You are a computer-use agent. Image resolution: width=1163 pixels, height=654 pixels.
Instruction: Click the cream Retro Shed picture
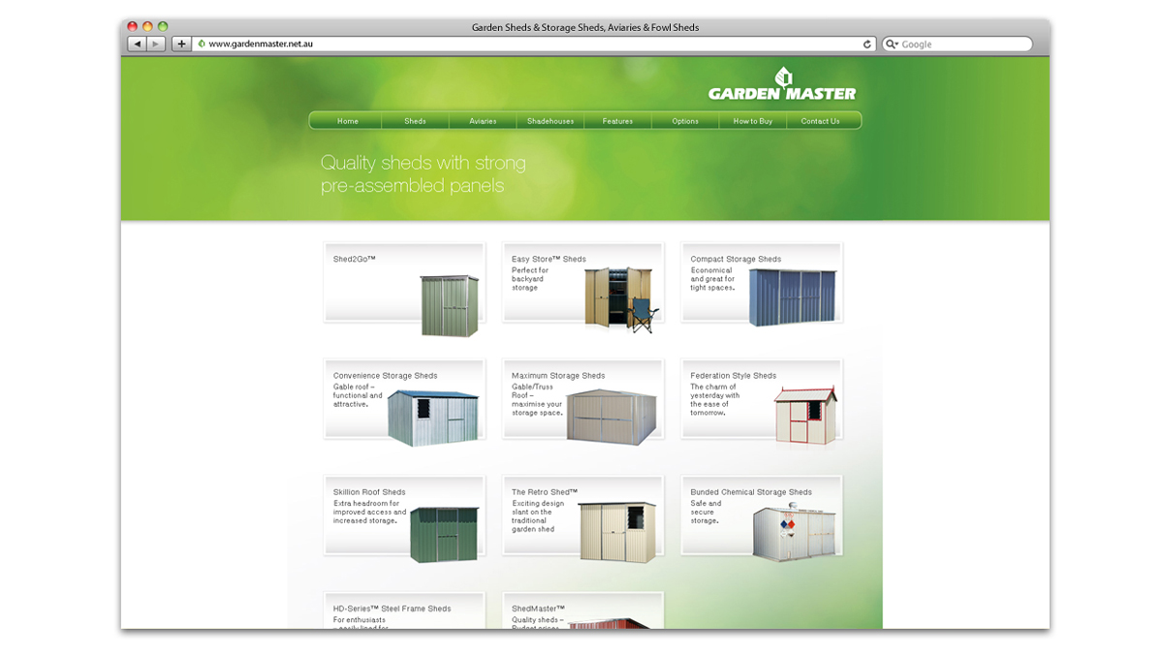617,531
